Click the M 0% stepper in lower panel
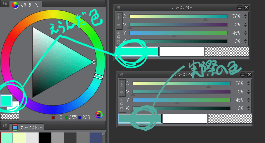Viewport: 265px width, 143px height. coord(248,92)
